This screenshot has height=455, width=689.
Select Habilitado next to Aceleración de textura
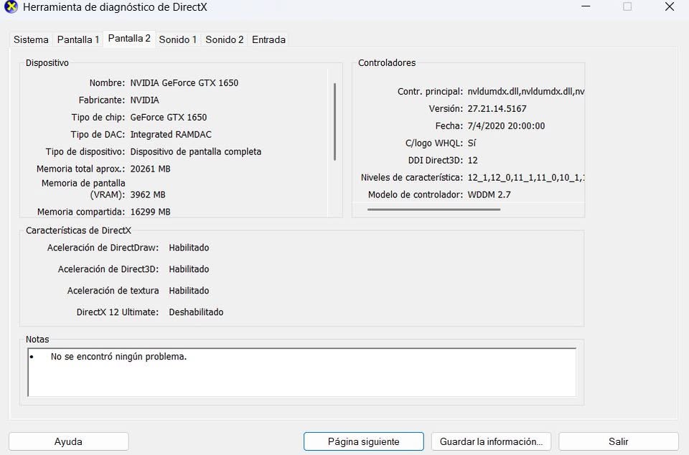click(x=189, y=291)
